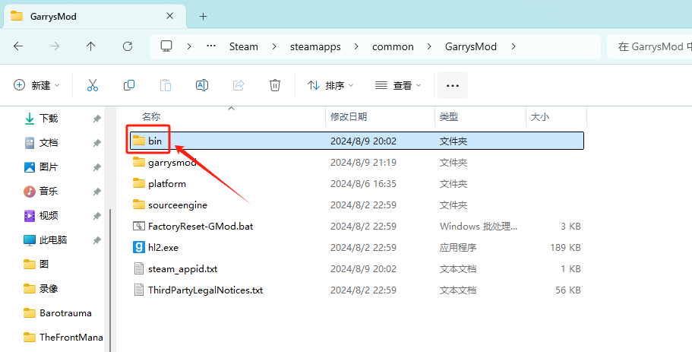Click the Share icon in toolbar
This screenshot has height=352, width=692.
pyautogui.click(x=239, y=85)
